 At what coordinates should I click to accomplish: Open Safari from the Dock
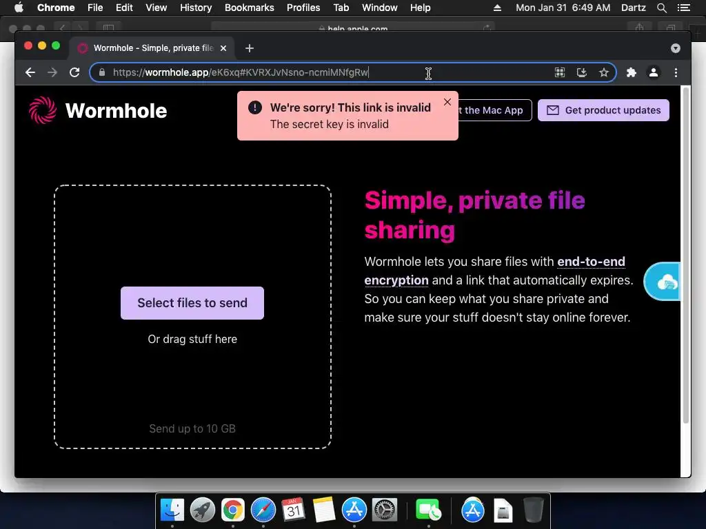point(263,510)
